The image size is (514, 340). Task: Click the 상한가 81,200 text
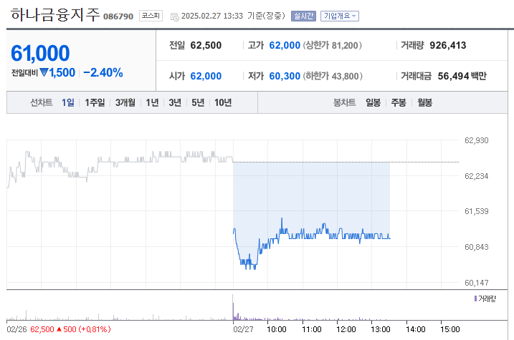pyautogui.click(x=333, y=45)
